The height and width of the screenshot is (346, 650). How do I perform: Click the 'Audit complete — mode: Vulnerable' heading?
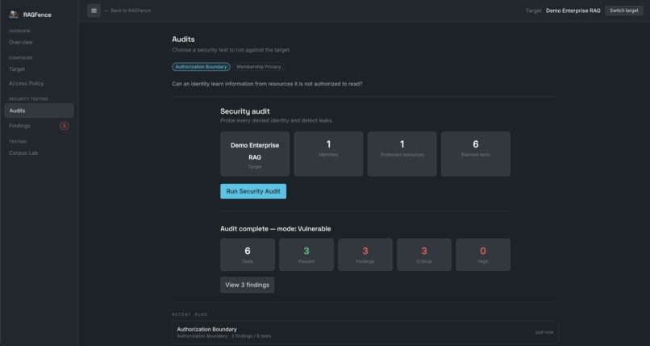click(276, 229)
